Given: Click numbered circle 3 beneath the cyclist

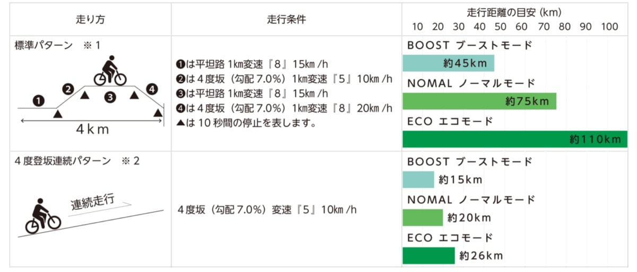Looking at the screenshot, I should click(110, 97).
